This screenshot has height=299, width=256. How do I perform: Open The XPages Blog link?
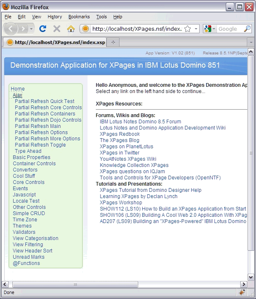click(x=119, y=140)
